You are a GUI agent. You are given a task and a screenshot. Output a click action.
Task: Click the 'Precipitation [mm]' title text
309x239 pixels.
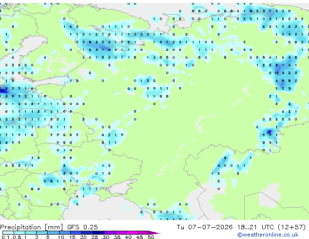(32, 227)
